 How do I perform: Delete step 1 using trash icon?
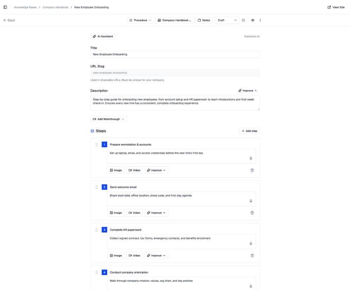(x=252, y=170)
